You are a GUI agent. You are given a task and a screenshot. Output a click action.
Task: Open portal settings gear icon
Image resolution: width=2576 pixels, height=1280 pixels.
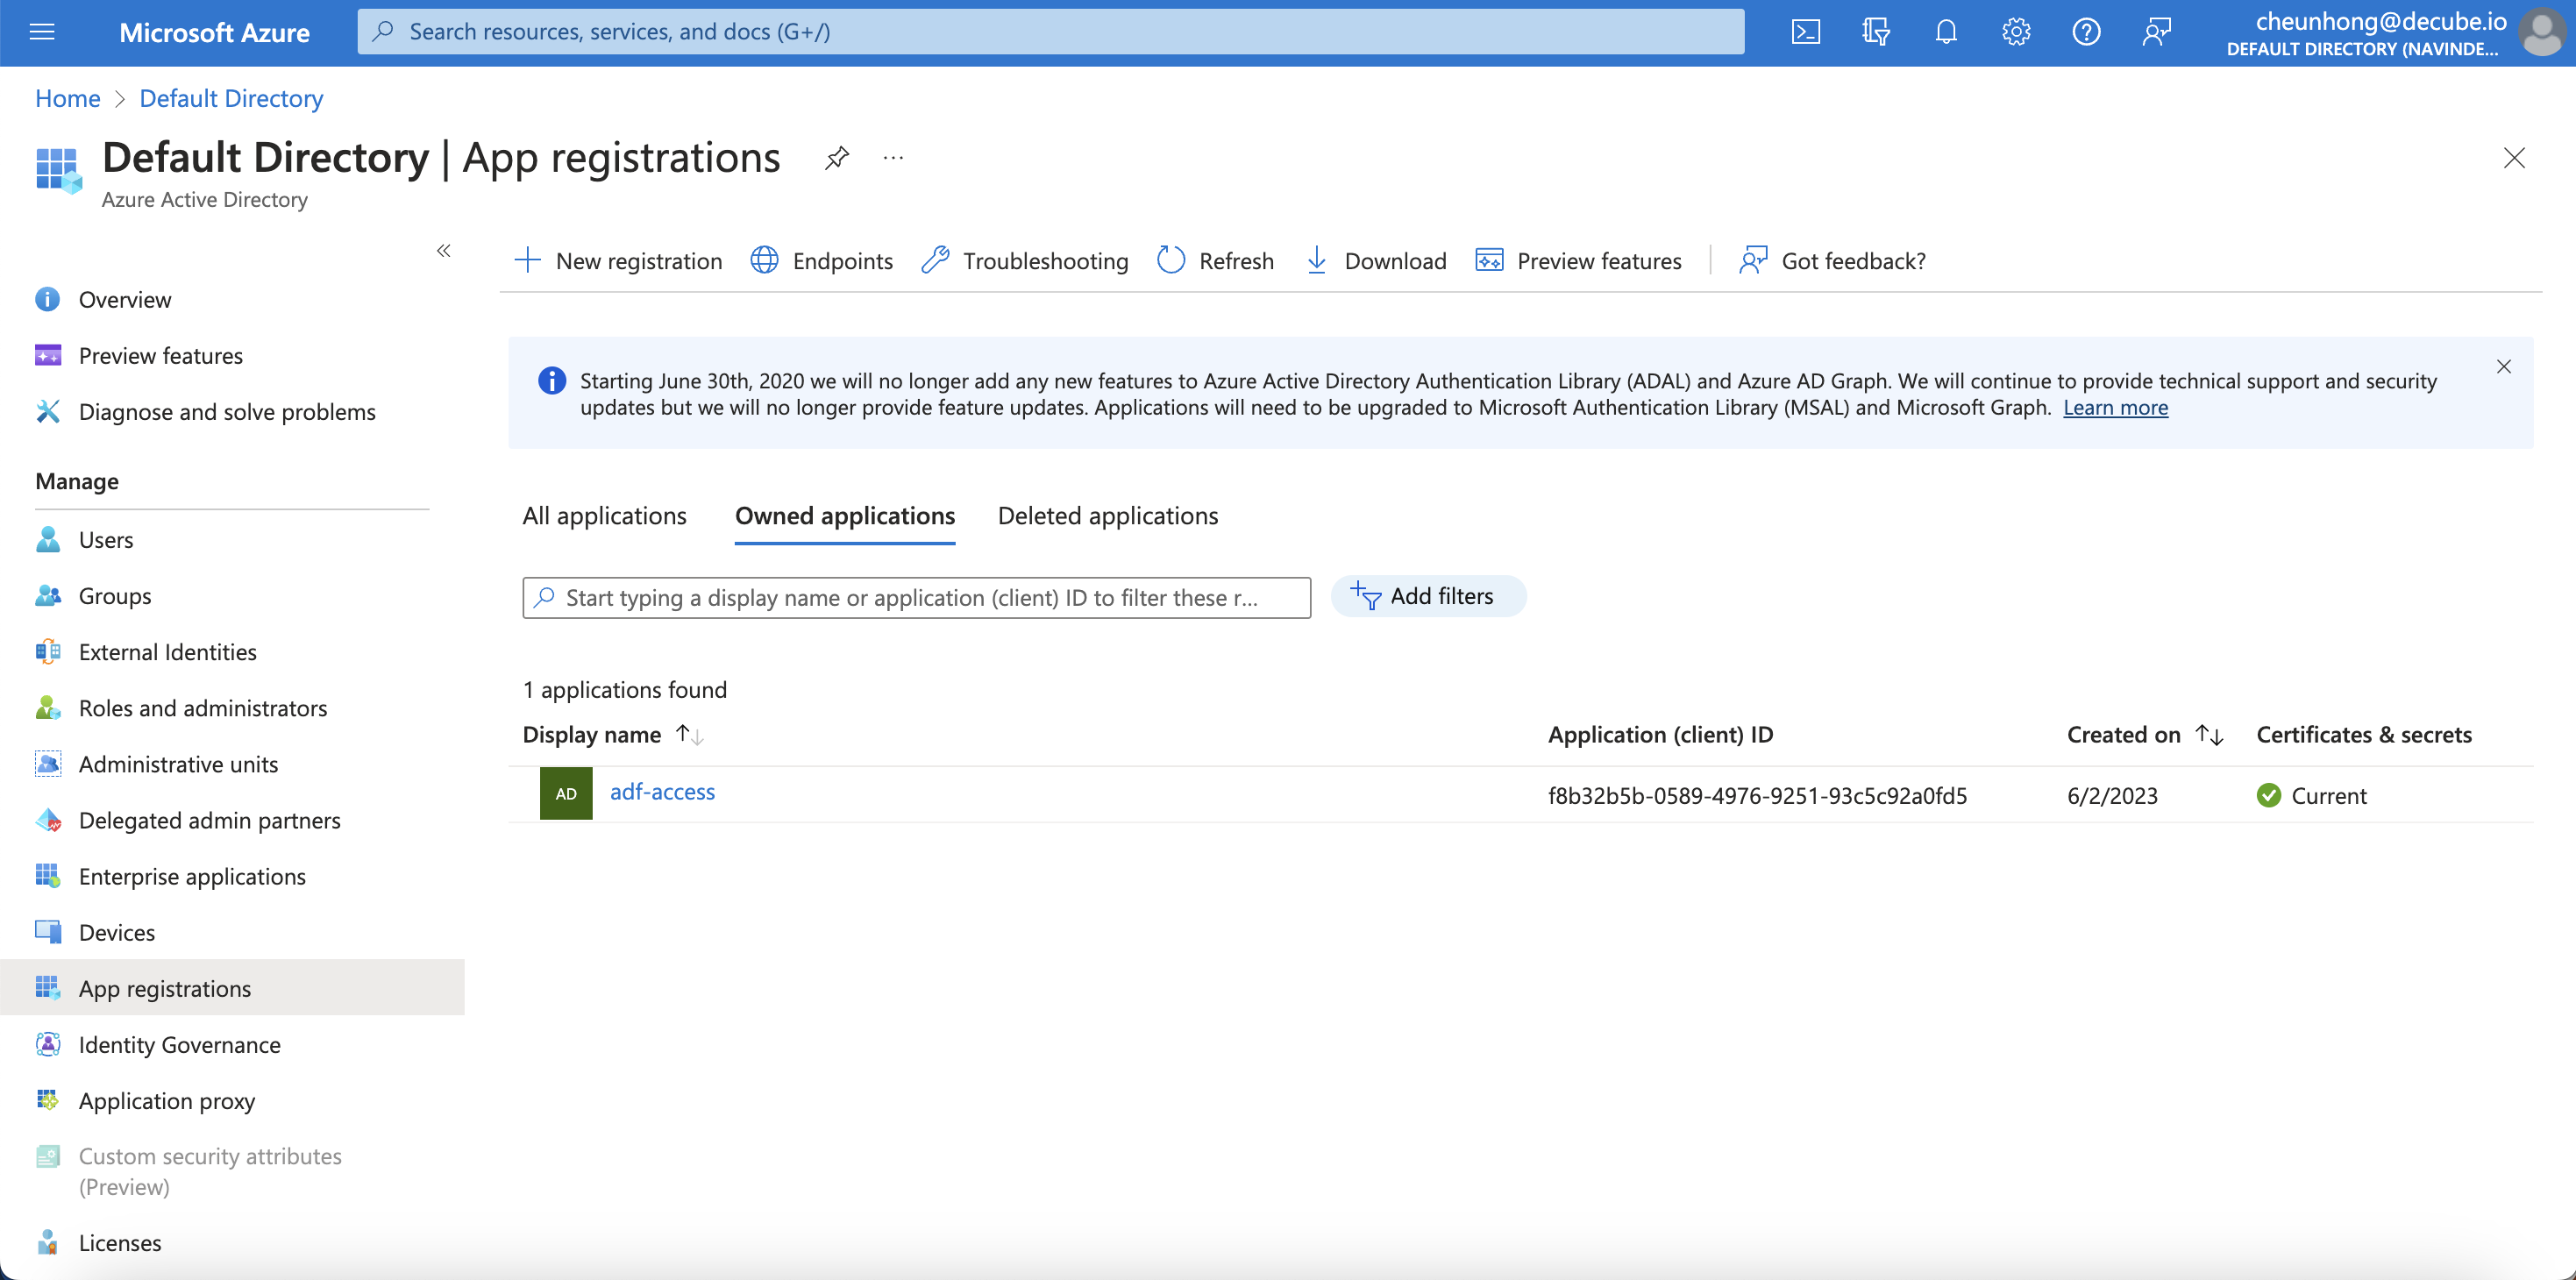pos(2015,32)
